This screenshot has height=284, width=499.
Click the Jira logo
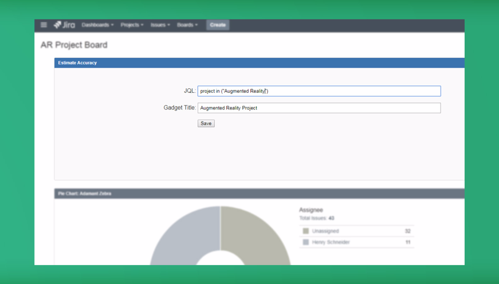(64, 25)
